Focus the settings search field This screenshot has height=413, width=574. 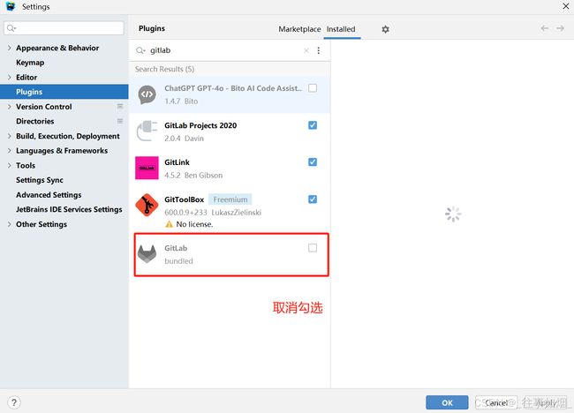pos(64,28)
